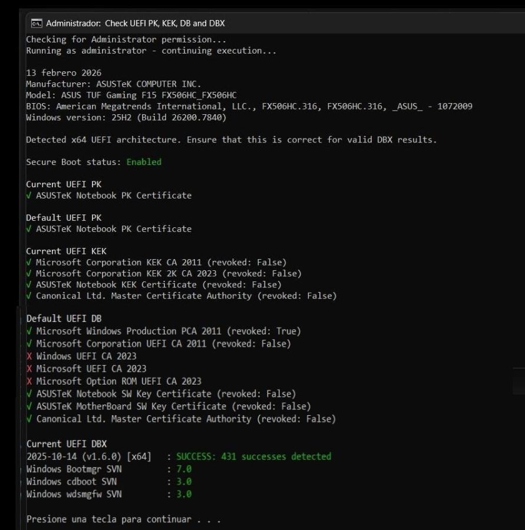Click the Windows Bootmgr SVN value 7.0

pos(184,469)
